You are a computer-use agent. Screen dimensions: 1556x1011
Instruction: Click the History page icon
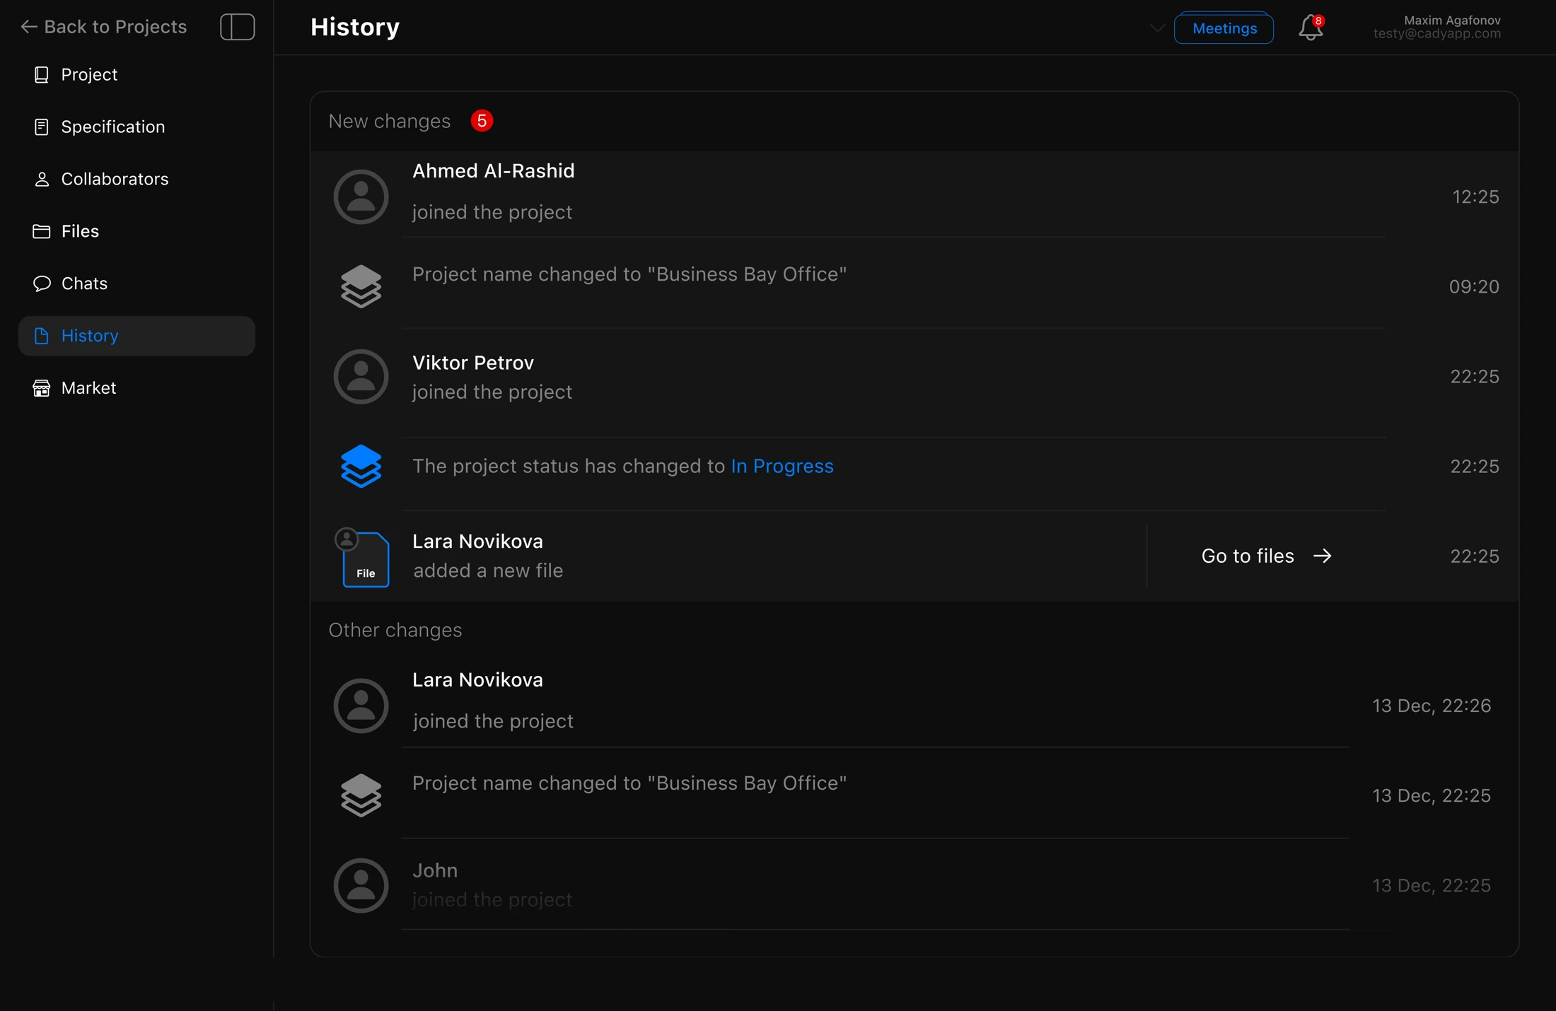coord(42,337)
